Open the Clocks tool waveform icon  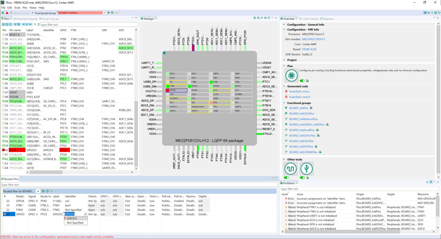290,169
